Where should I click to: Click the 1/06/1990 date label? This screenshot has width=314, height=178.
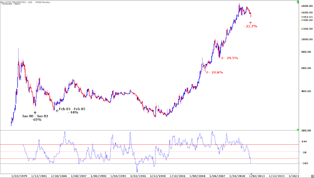tap(98, 176)
